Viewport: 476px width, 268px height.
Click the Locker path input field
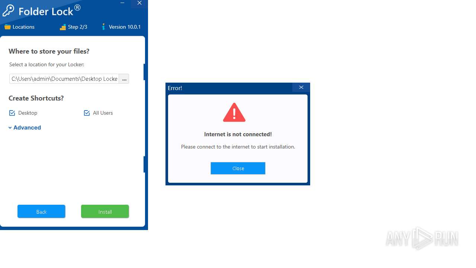tap(64, 79)
